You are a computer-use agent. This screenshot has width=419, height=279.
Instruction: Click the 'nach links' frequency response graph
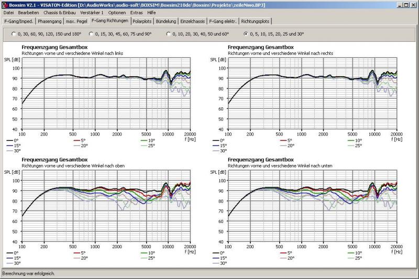coord(106,94)
